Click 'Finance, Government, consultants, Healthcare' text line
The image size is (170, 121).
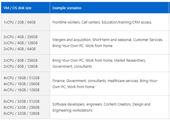point(105,81)
